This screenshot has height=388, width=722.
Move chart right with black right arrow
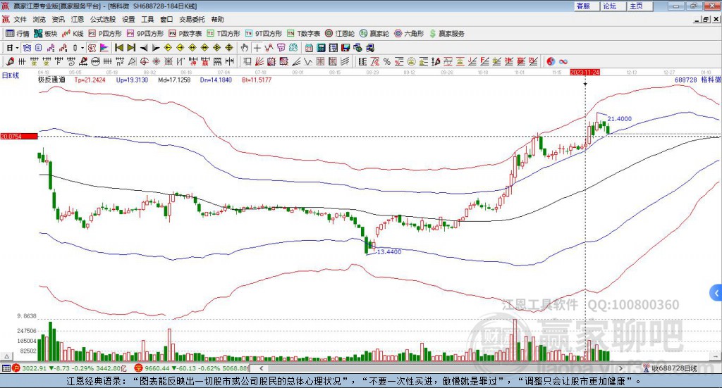(x=156, y=48)
